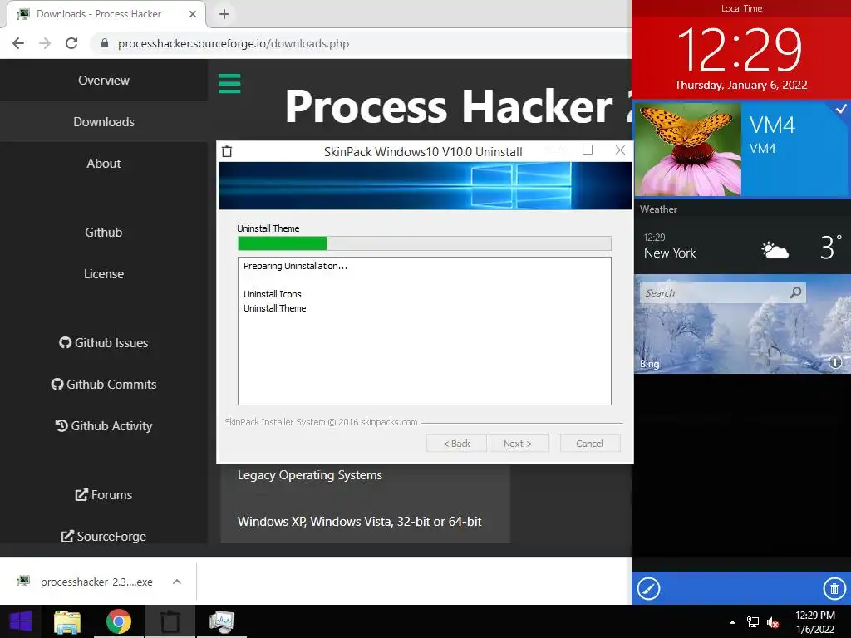This screenshot has width=851, height=638.
Task: Open Github Issues link
Action: coord(104,343)
